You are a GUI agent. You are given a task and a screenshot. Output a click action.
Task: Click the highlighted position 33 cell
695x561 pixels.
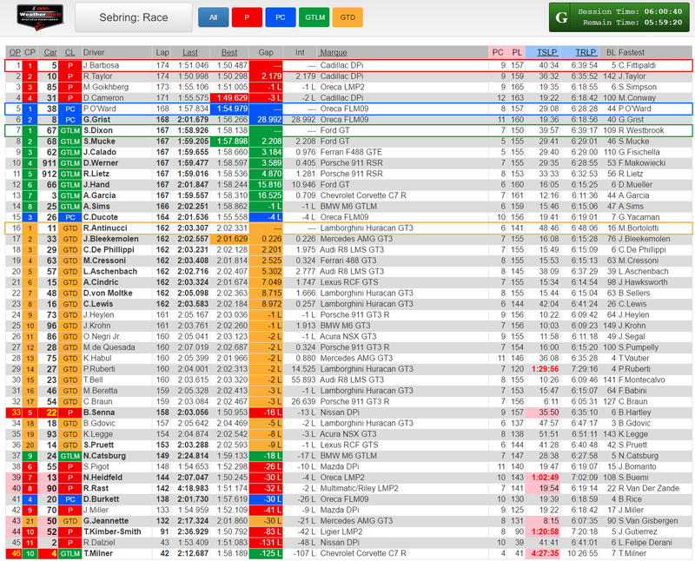[x=14, y=412]
